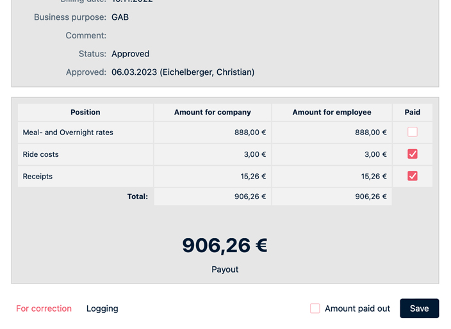This screenshot has height=329, width=451.
Task: Select the Meal- and Overnight rates row label
Action: click(68, 132)
